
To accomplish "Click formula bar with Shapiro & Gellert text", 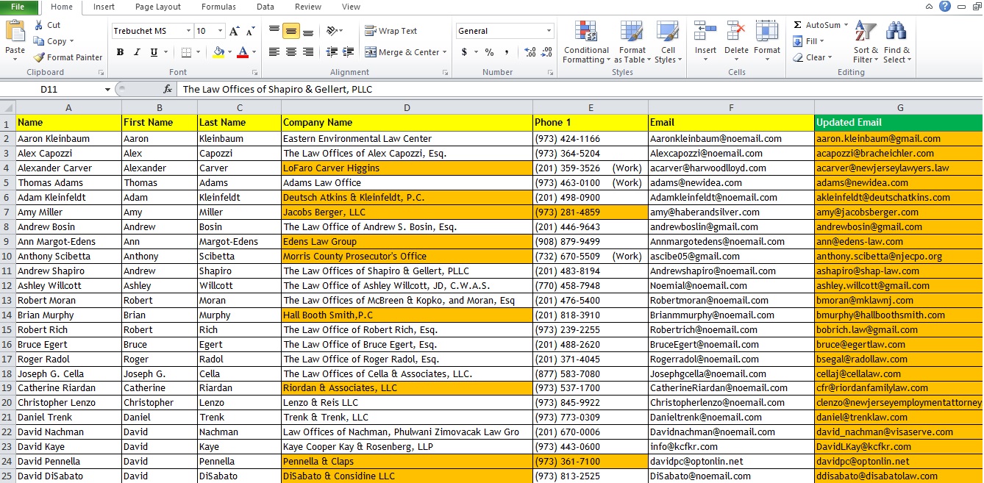I will (580, 89).
